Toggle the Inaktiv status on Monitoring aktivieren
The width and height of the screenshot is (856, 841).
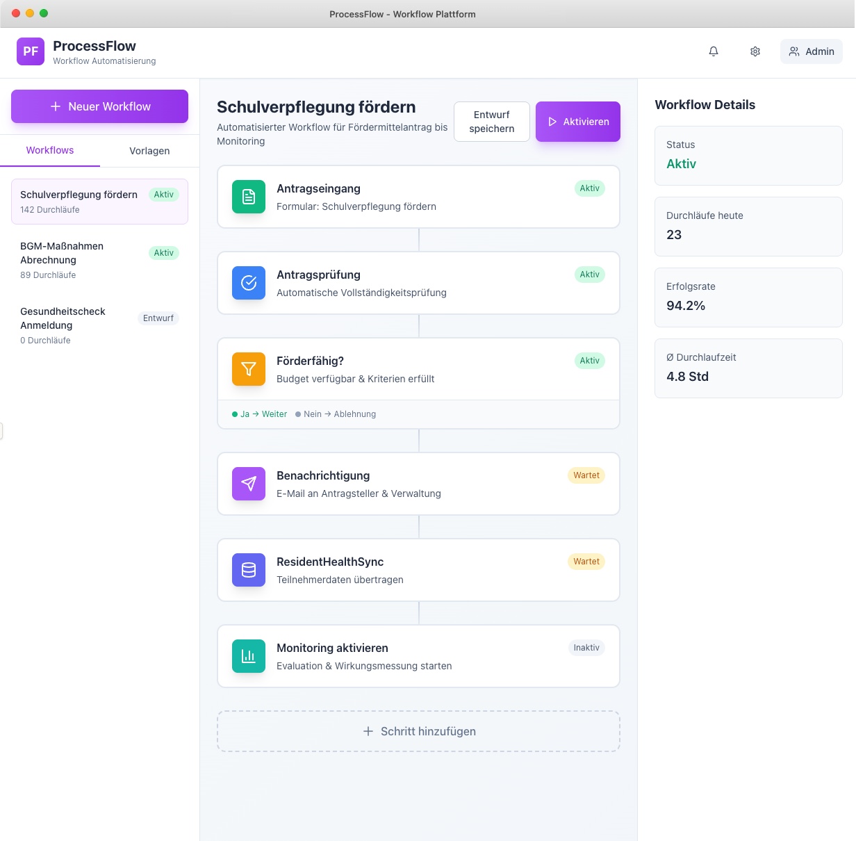[x=586, y=647]
